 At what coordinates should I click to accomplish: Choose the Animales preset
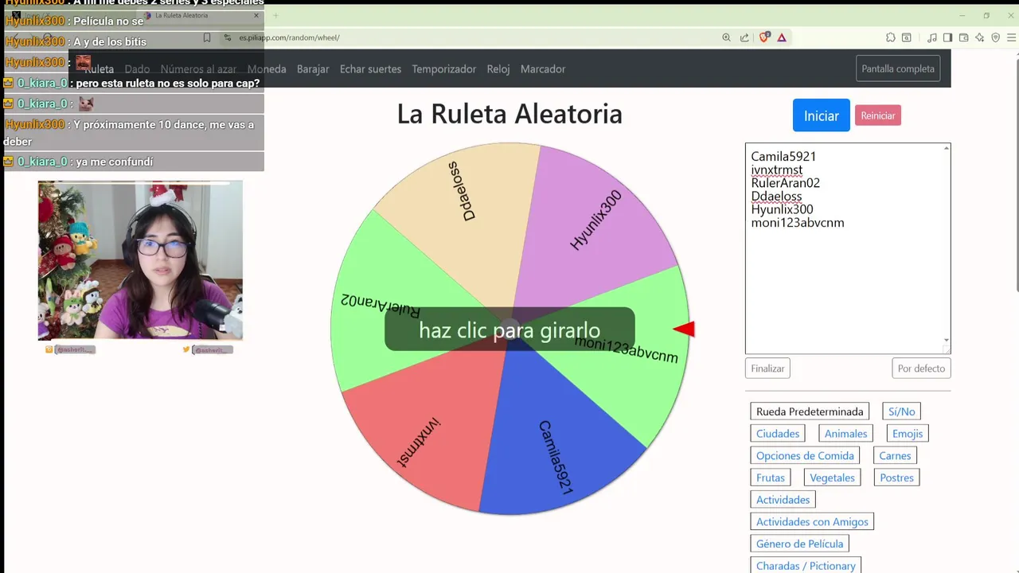[845, 434]
